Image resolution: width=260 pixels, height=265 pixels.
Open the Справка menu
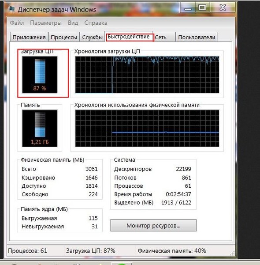[96, 23]
